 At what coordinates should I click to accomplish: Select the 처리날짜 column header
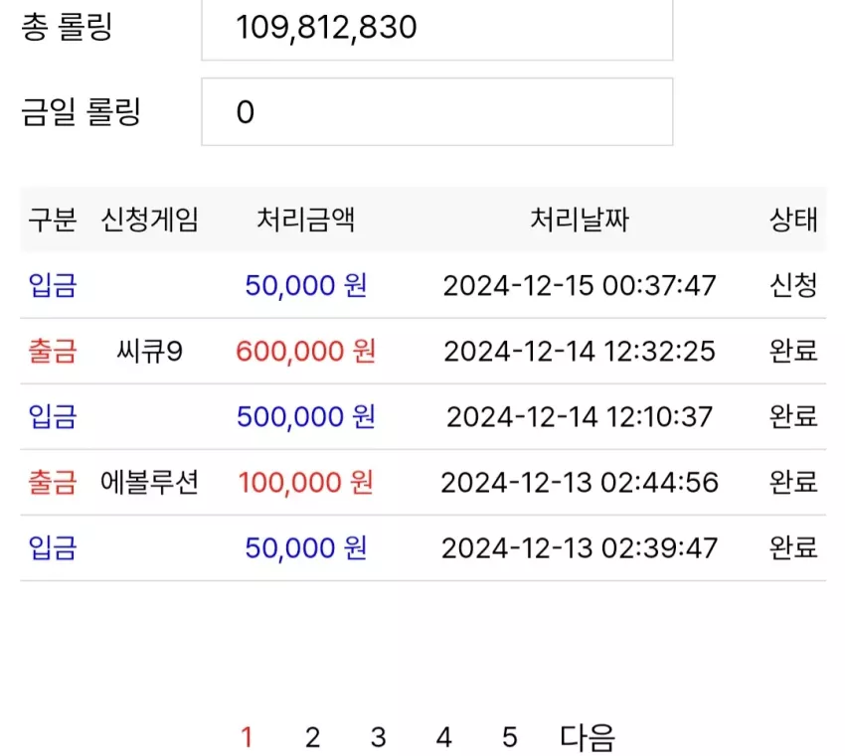(580, 220)
